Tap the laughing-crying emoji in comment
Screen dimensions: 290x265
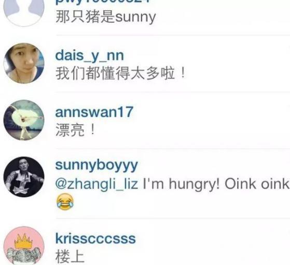65,201
